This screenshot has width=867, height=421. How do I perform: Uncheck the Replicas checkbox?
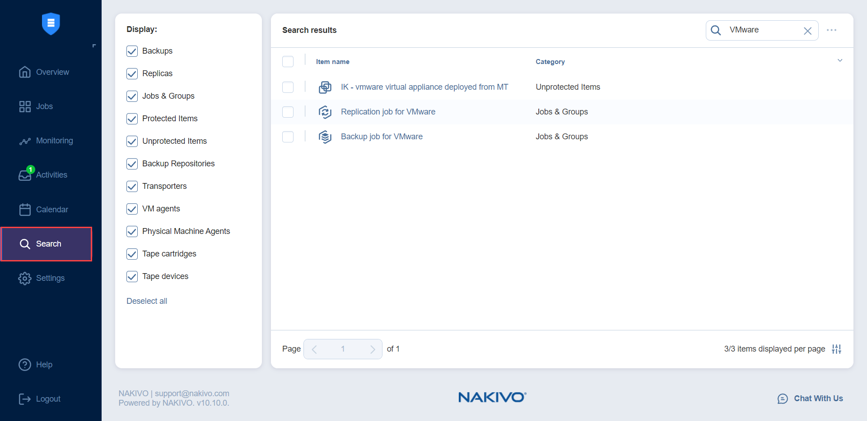[132, 73]
